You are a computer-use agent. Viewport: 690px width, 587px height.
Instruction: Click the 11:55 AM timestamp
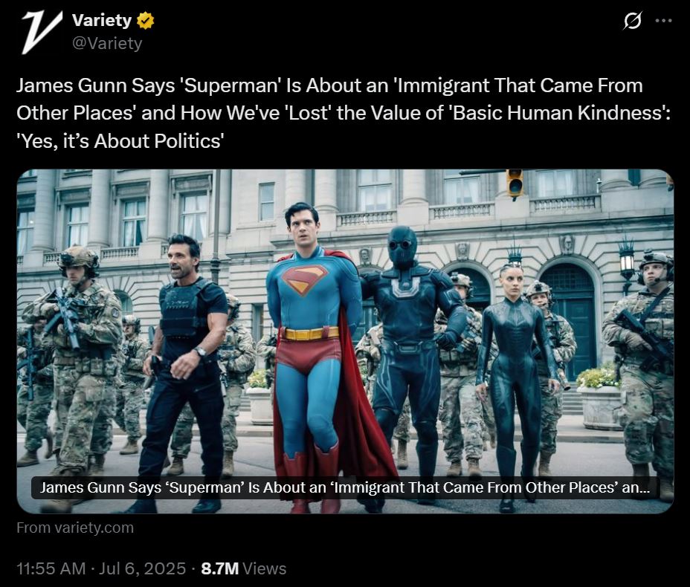(51, 568)
